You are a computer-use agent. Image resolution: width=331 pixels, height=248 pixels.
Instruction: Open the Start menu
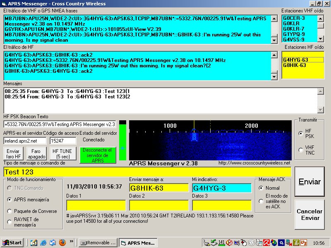coord(12,243)
